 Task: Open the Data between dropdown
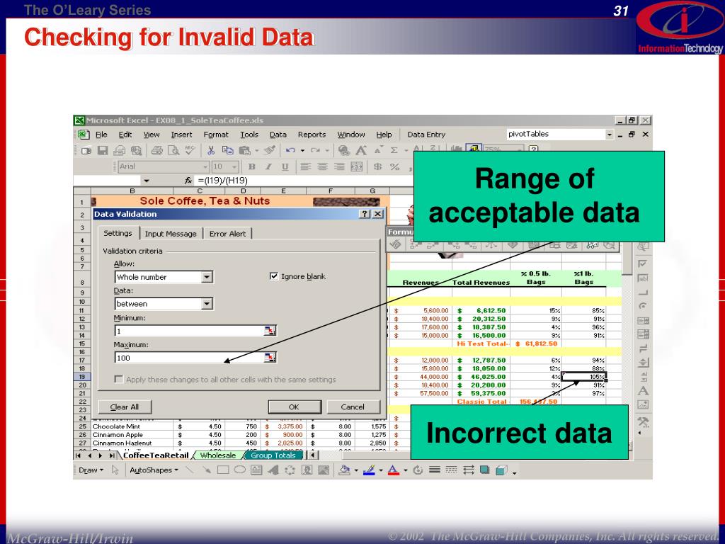207,303
